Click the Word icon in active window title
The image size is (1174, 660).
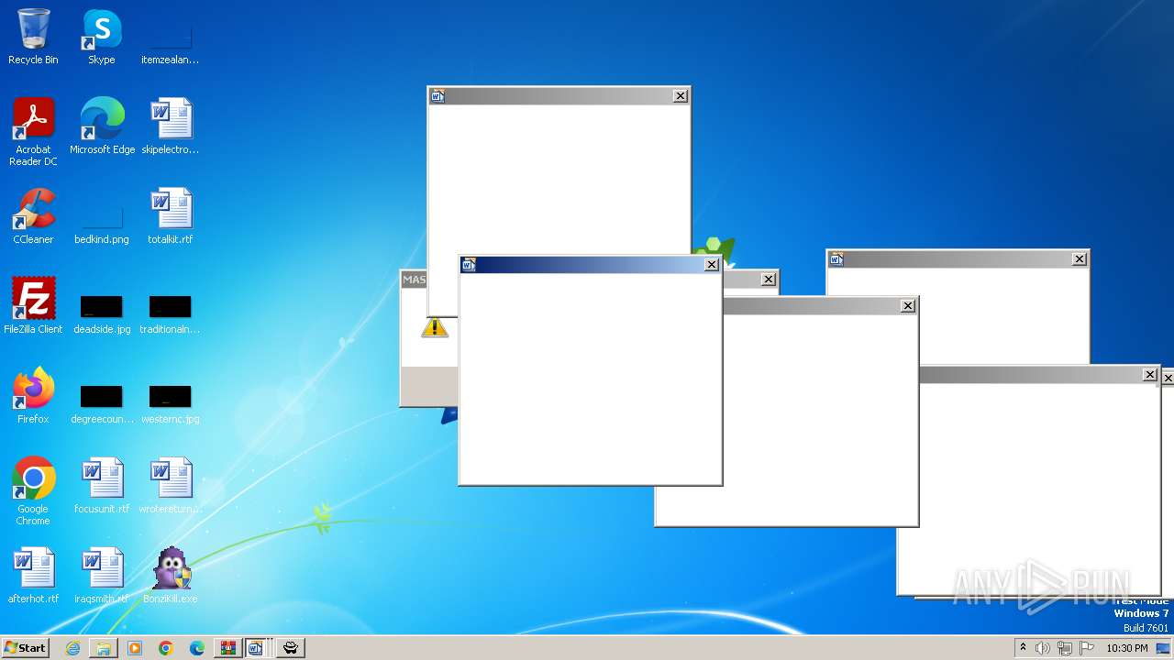469,265
